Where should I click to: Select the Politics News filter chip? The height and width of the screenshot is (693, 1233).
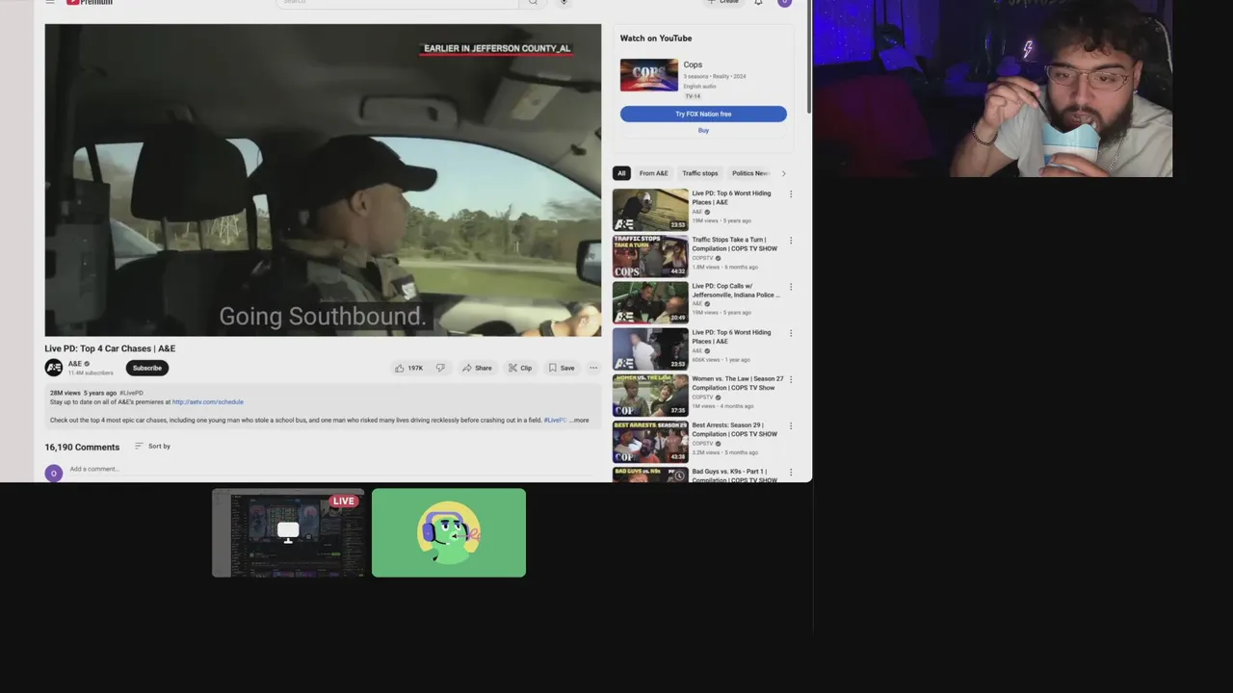click(x=749, y=173)
